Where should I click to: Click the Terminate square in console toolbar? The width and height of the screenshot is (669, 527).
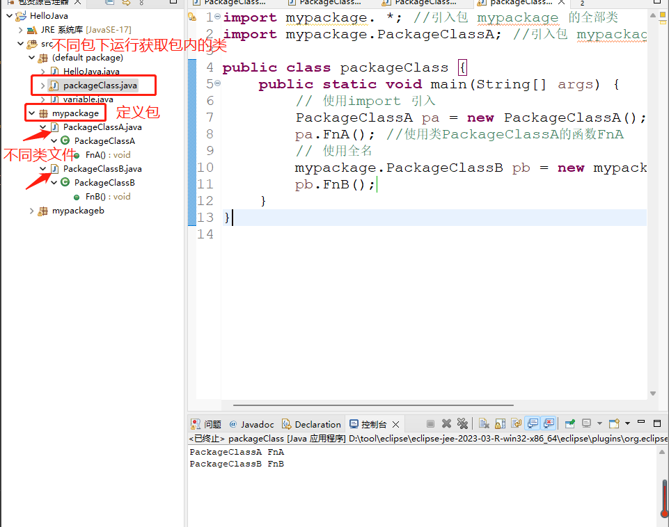point(430,423)
